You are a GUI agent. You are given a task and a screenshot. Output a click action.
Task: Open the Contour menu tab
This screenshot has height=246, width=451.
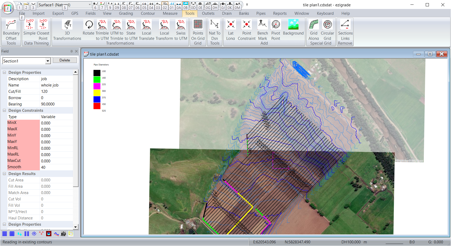pos(148,13)
